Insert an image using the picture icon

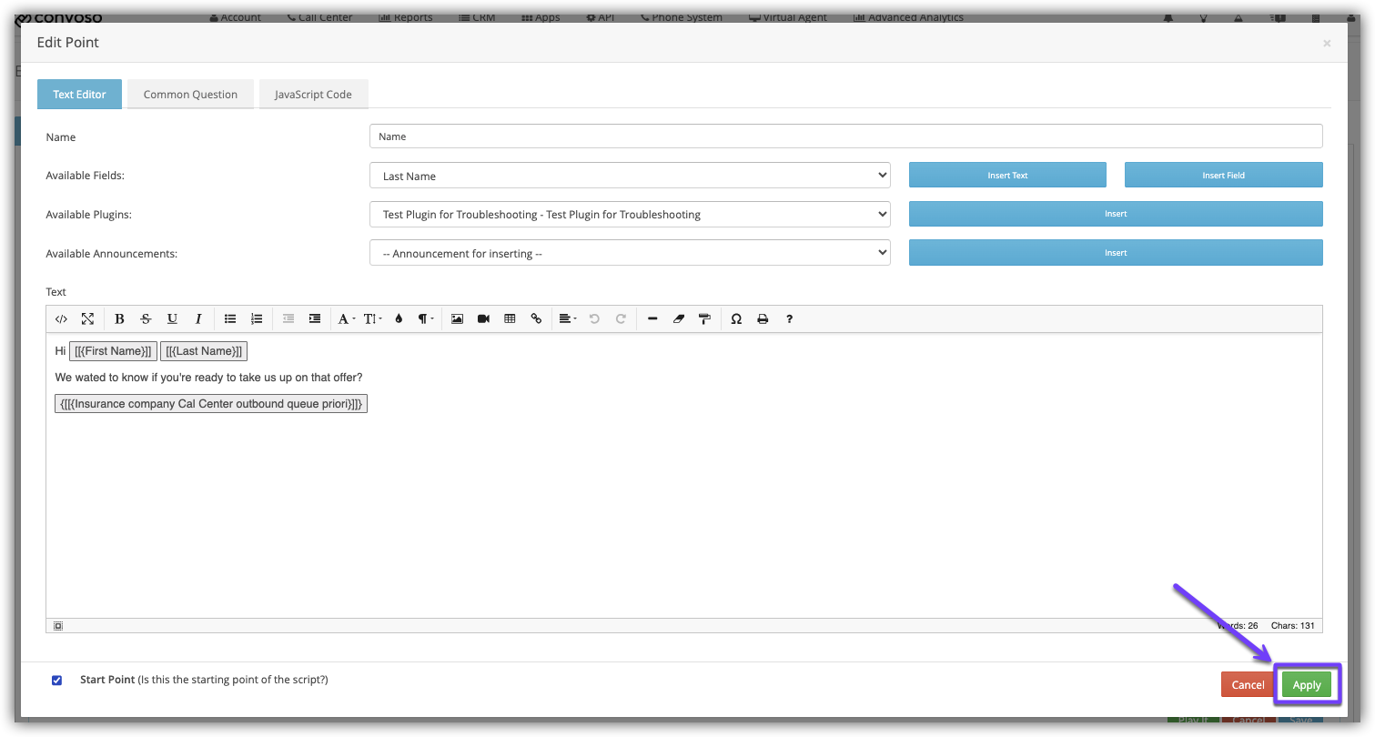click(457, 319)
